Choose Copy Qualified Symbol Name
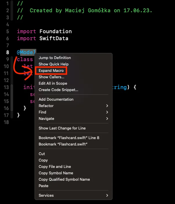This screenshot has width=175, height=204. click(x=64, y=180)
